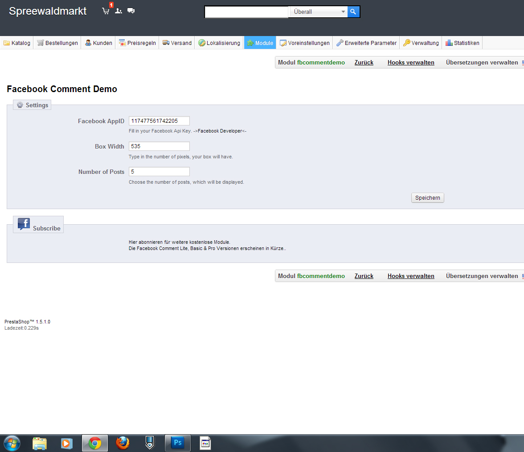Click the Preisregeln icon

click(122, 43)
